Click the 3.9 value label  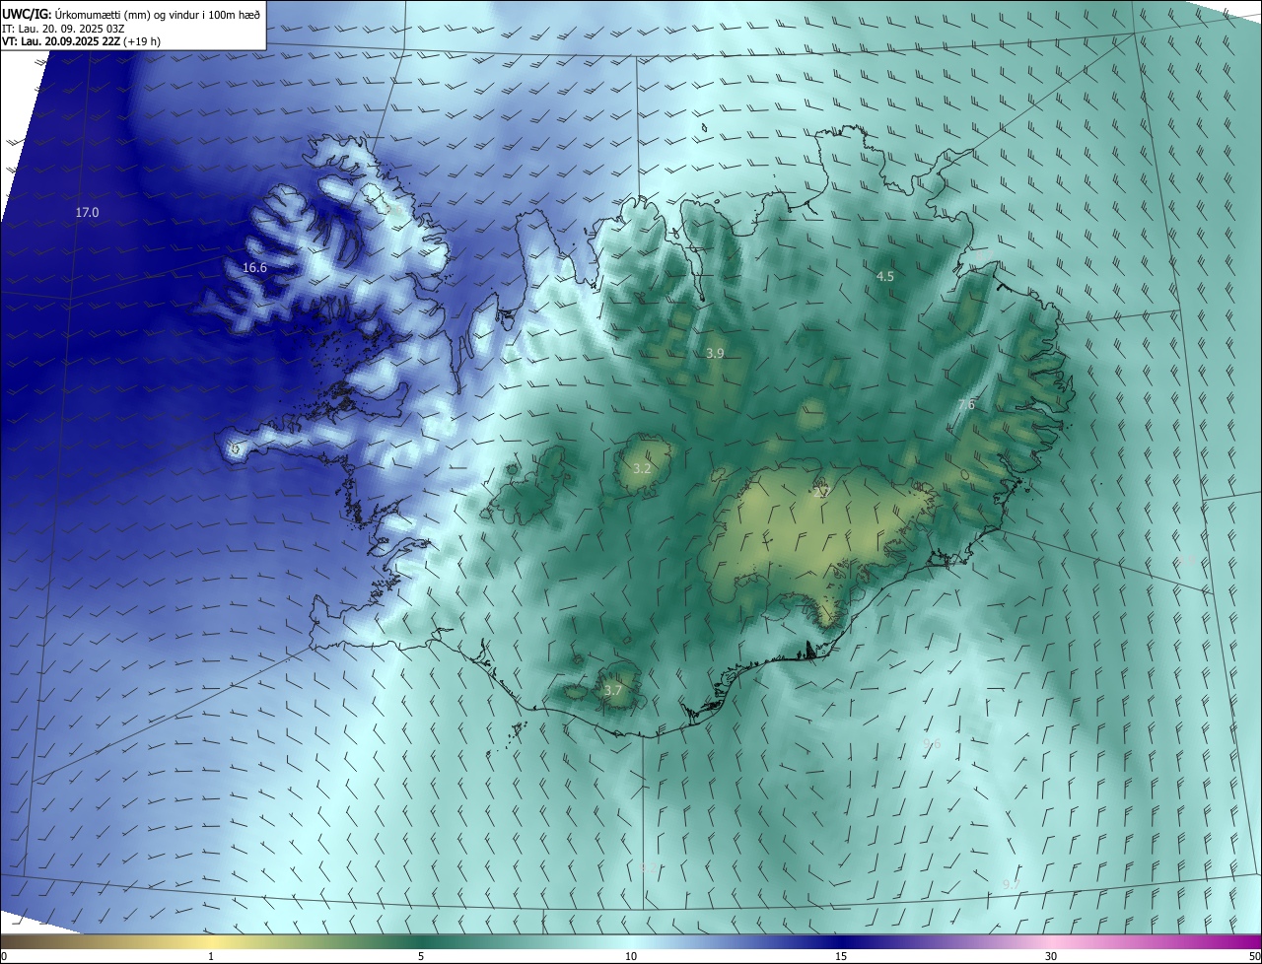click(x=715, y=353)
